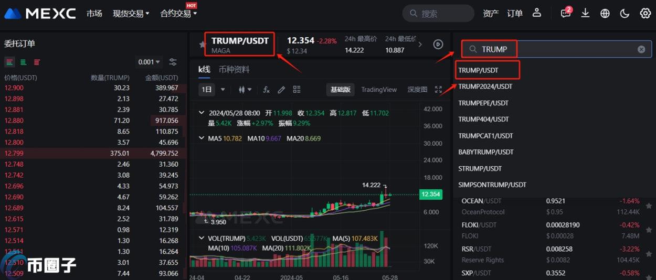Open SXP/USDT pair row

[x=554, y=273]
